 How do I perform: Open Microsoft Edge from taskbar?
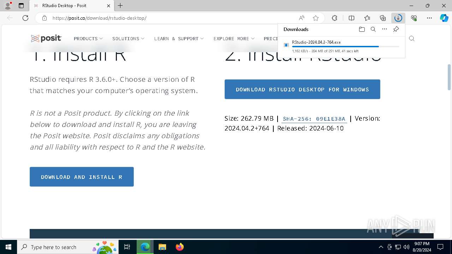[145, 247]
